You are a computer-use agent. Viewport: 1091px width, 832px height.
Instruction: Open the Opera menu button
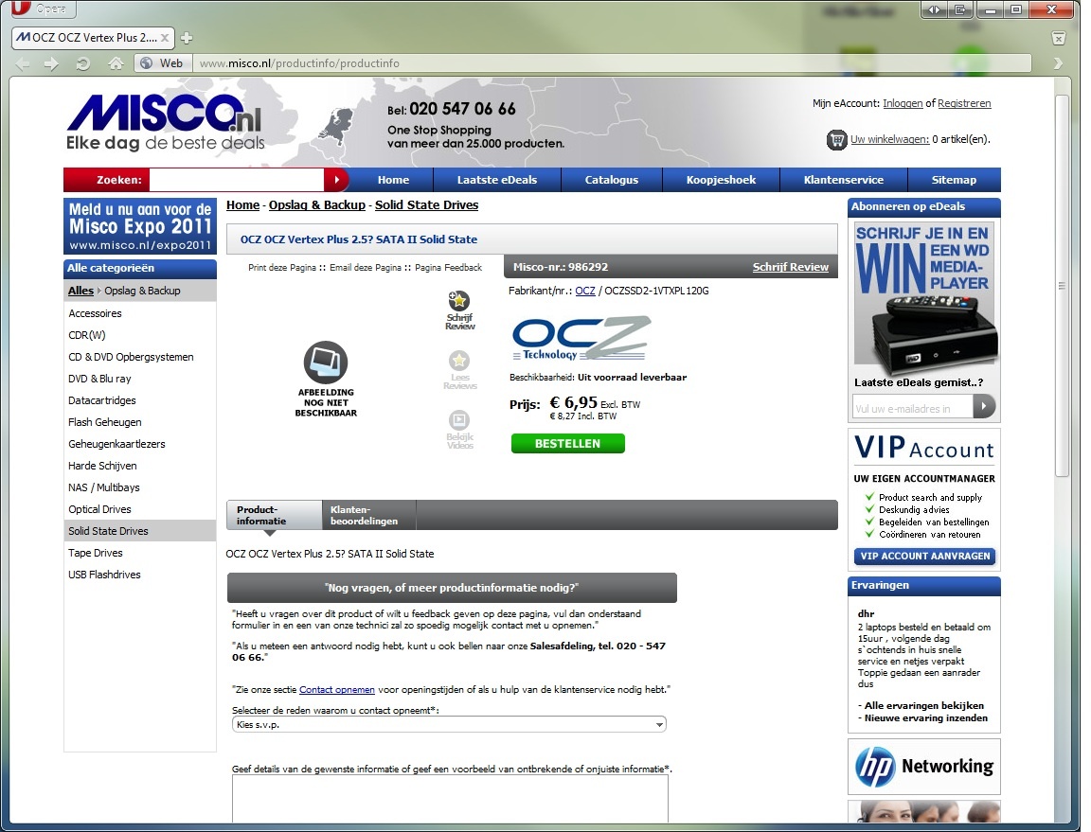pos(44,9)
